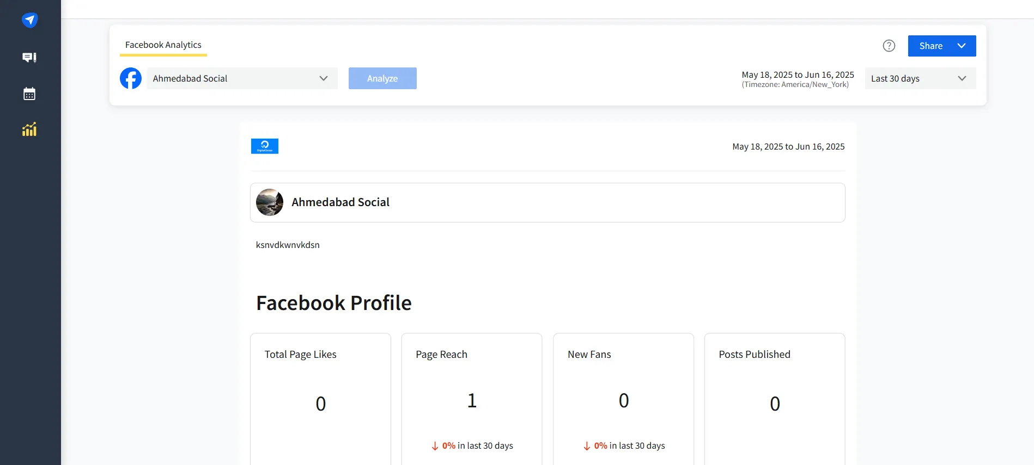Screen dimensions: 1034x465
Task: Click the Ahmedabad Social profile picture
Action: 270,202
